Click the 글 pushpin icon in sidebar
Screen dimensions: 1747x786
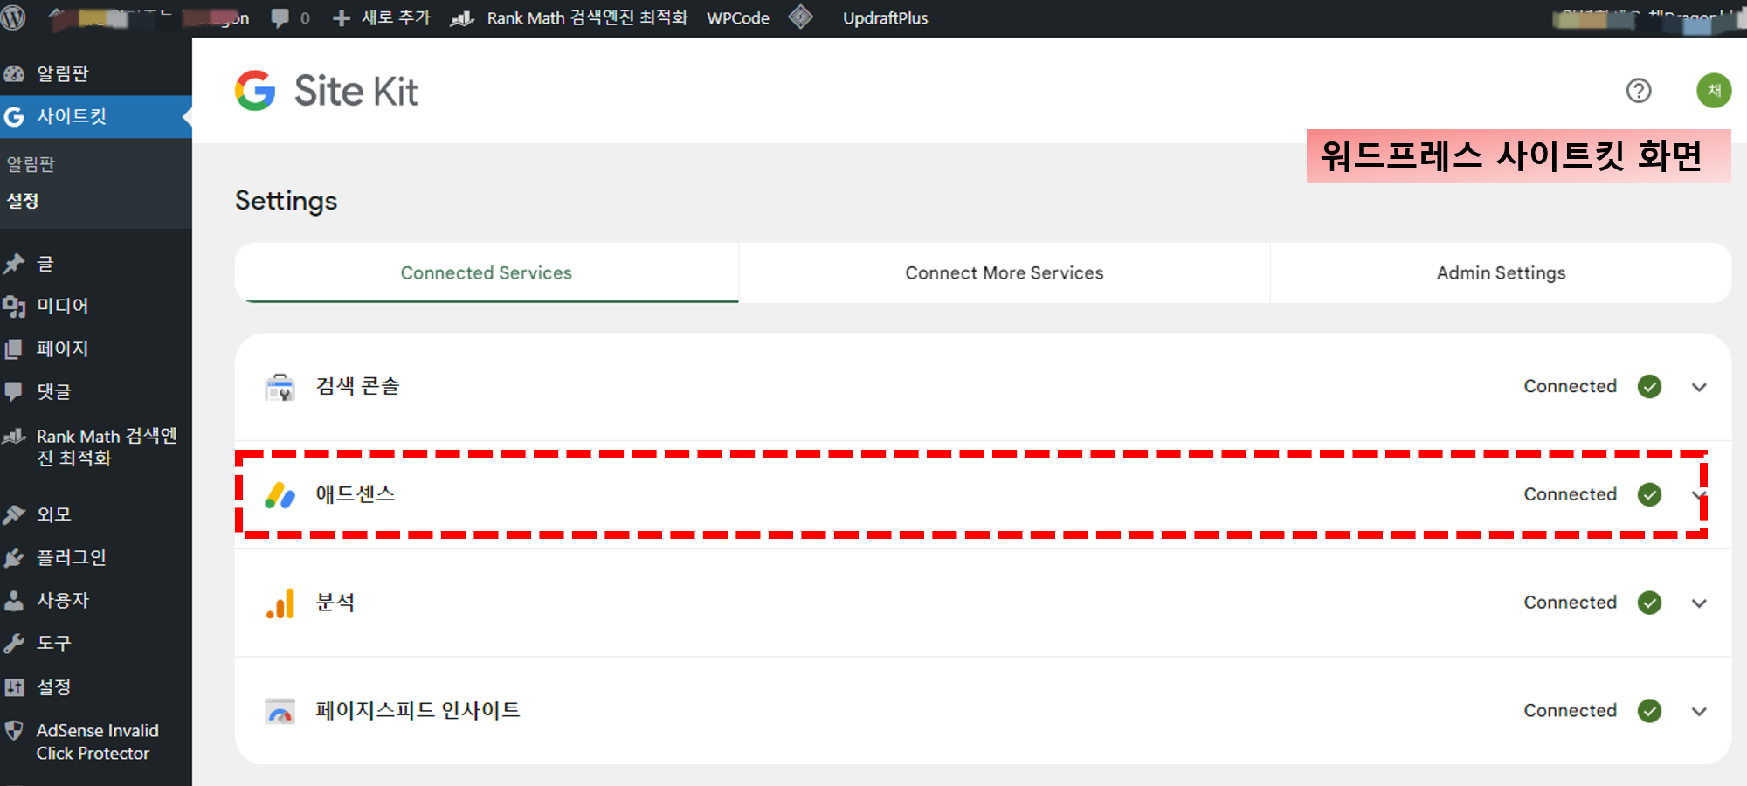tap(14, 264)
